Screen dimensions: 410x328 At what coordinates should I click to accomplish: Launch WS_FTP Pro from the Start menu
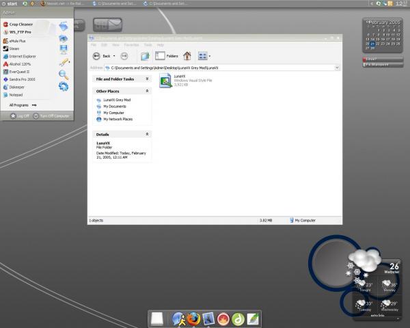(17, 32)
